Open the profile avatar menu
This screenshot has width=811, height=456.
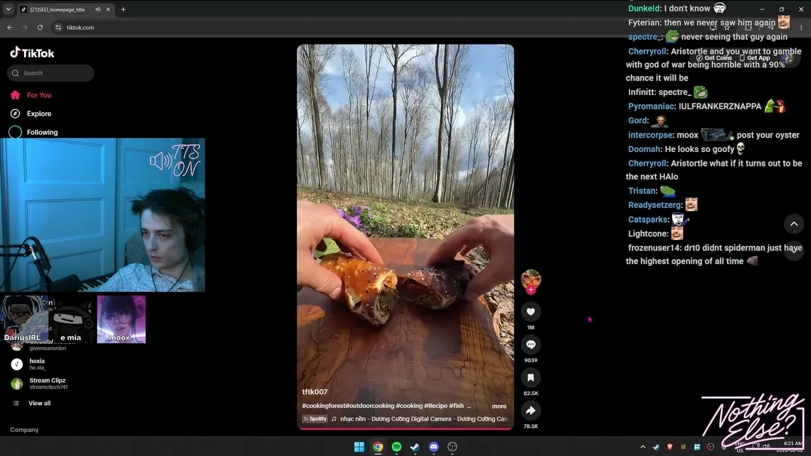coord(787,58)
